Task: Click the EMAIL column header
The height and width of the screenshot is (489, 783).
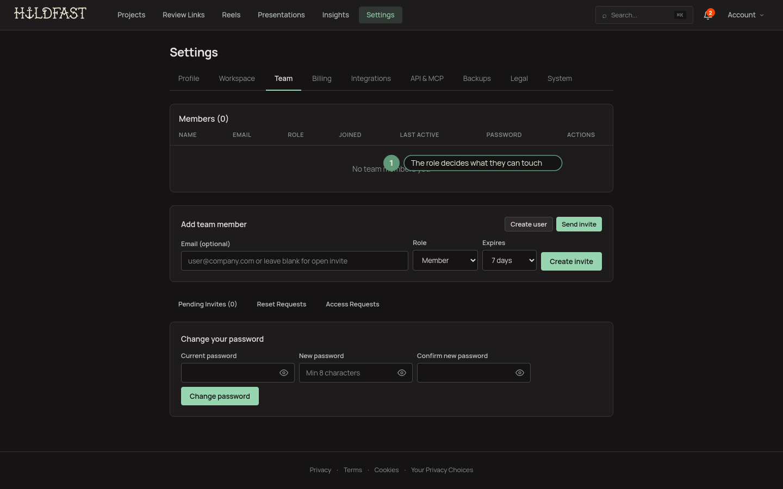Action: (x=242, y=135)
